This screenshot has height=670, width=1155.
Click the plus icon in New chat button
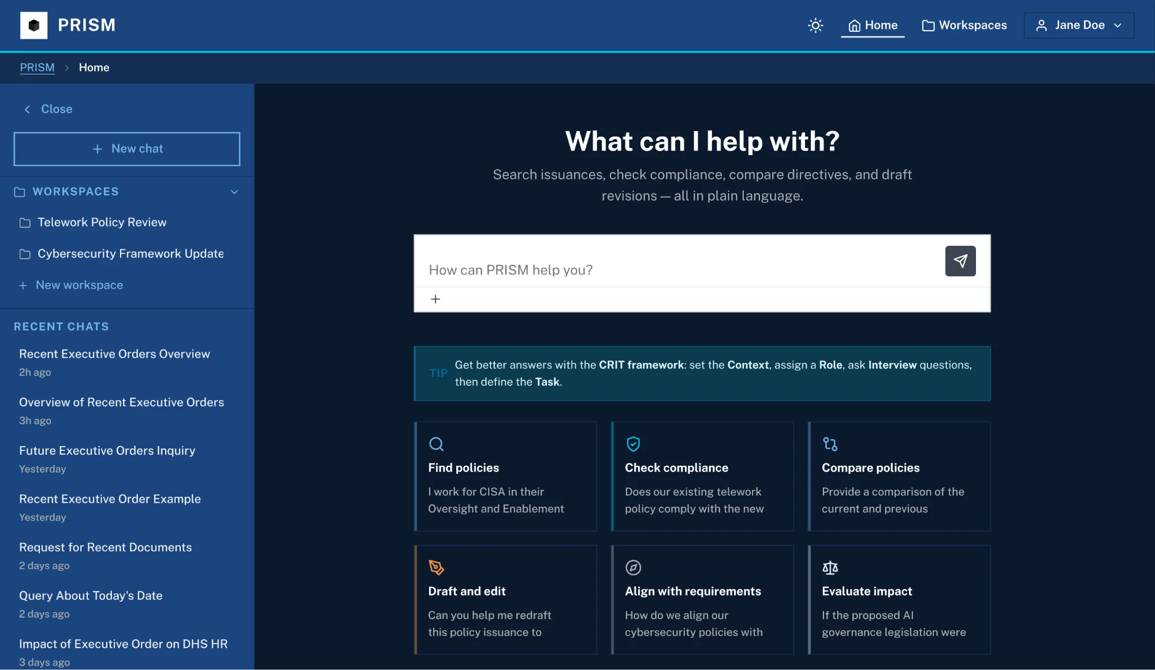(x=98, y=149)
